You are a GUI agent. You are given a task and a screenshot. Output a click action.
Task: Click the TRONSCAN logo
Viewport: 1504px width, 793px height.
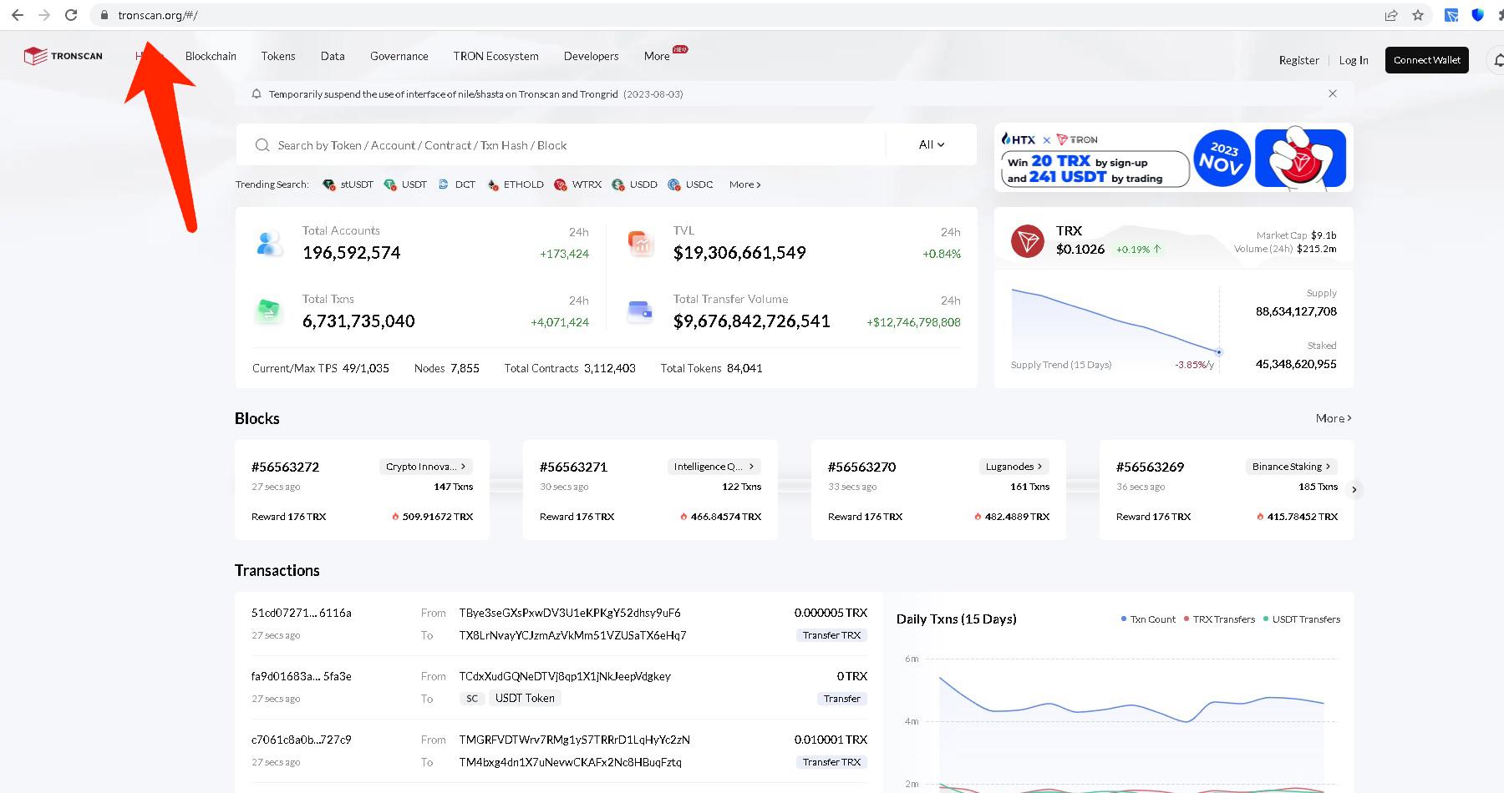click(x=64, y=56)
